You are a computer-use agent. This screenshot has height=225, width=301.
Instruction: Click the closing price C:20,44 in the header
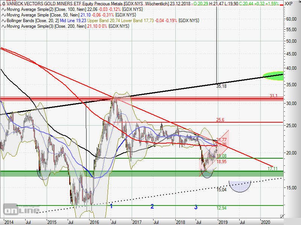tap(246, 4)
